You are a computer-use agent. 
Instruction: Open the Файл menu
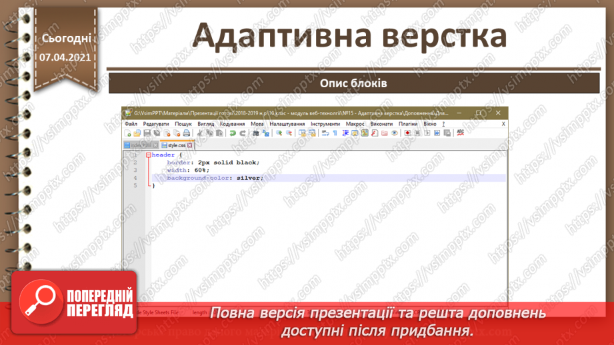[x=131, y=124]
